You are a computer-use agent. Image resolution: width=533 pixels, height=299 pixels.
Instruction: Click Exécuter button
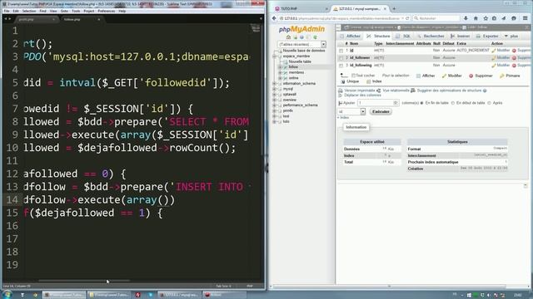coord(381,111)
